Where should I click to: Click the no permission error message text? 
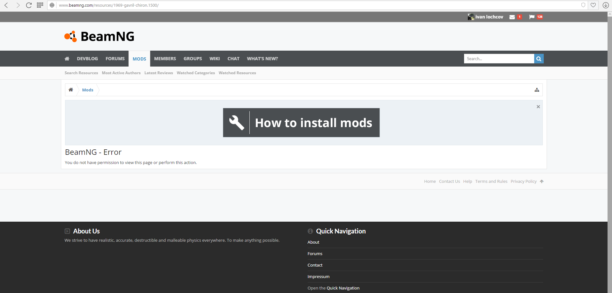pos(131,162)
